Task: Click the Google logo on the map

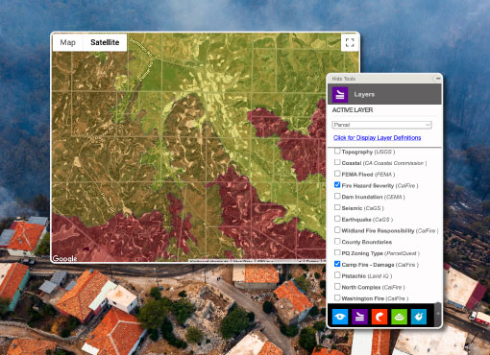Action: click(x=64, y=258)
